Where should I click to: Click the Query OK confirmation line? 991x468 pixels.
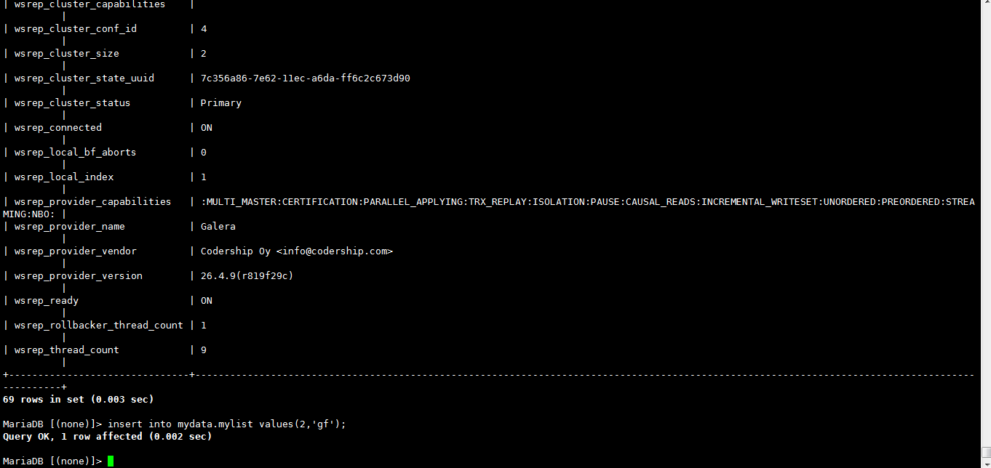coord(108,436)
